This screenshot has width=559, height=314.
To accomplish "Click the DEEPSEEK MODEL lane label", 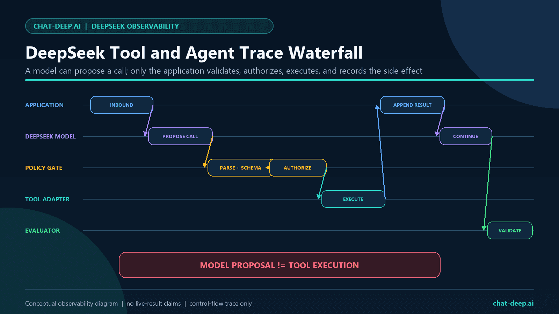I will (50, 136).
